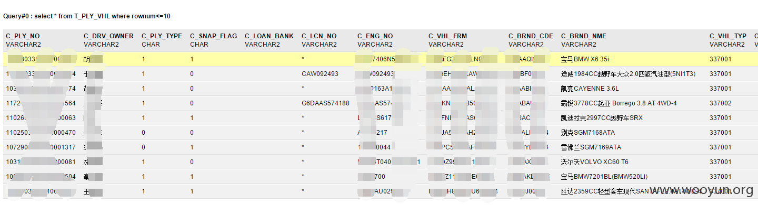Select the G6DAAS574188 license number cell

coord(325,103)
